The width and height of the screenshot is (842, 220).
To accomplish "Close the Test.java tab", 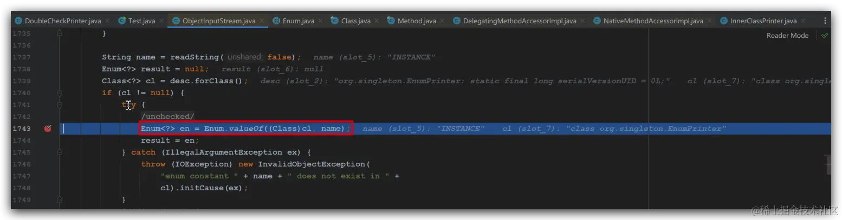I will pos(161,21).
